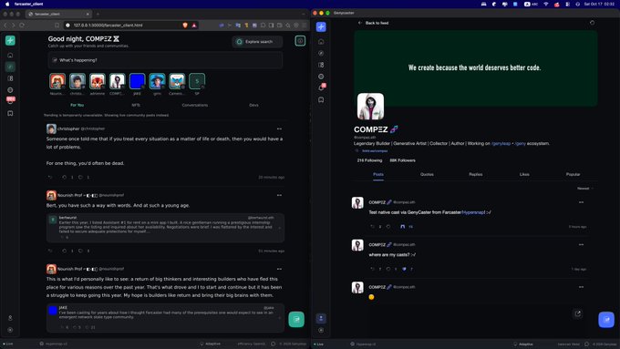Open the christopher story avatar in the story row
620x349 pixels.
click(x=77, y=81)
